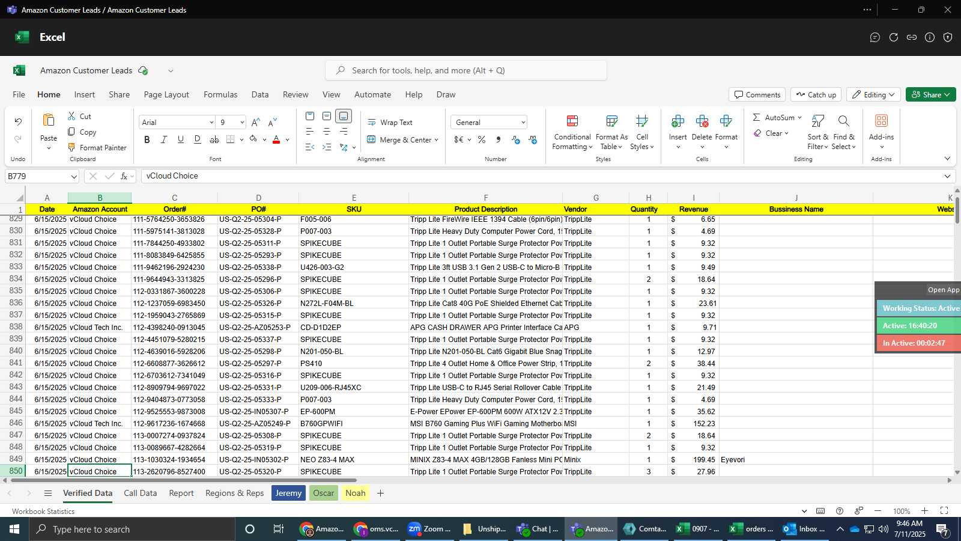Click the Delete Cells icon
The image size is (961, 541).
702,121
